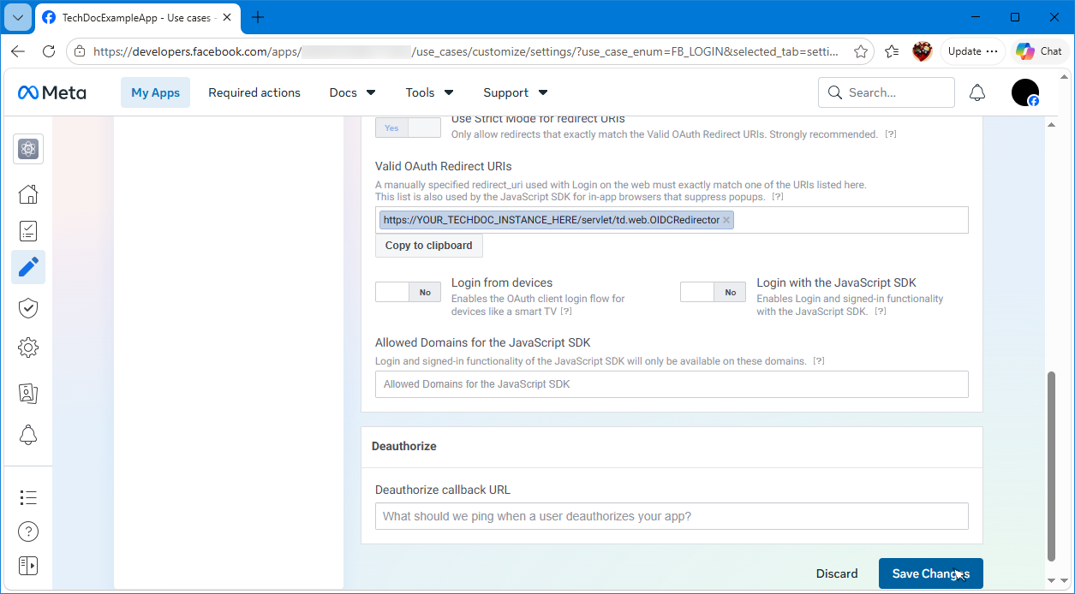This screenshot has width=1075, height=594.
Task: Open the browser favorites list icon
Action: tap(892, 51)
